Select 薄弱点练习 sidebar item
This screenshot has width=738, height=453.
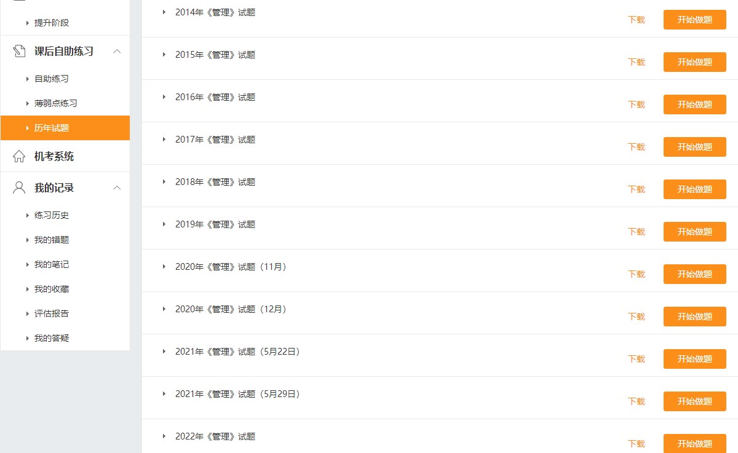[55, 103]
